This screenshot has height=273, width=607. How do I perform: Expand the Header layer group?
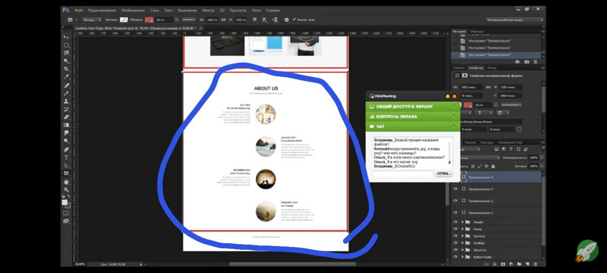coord(462,222)
